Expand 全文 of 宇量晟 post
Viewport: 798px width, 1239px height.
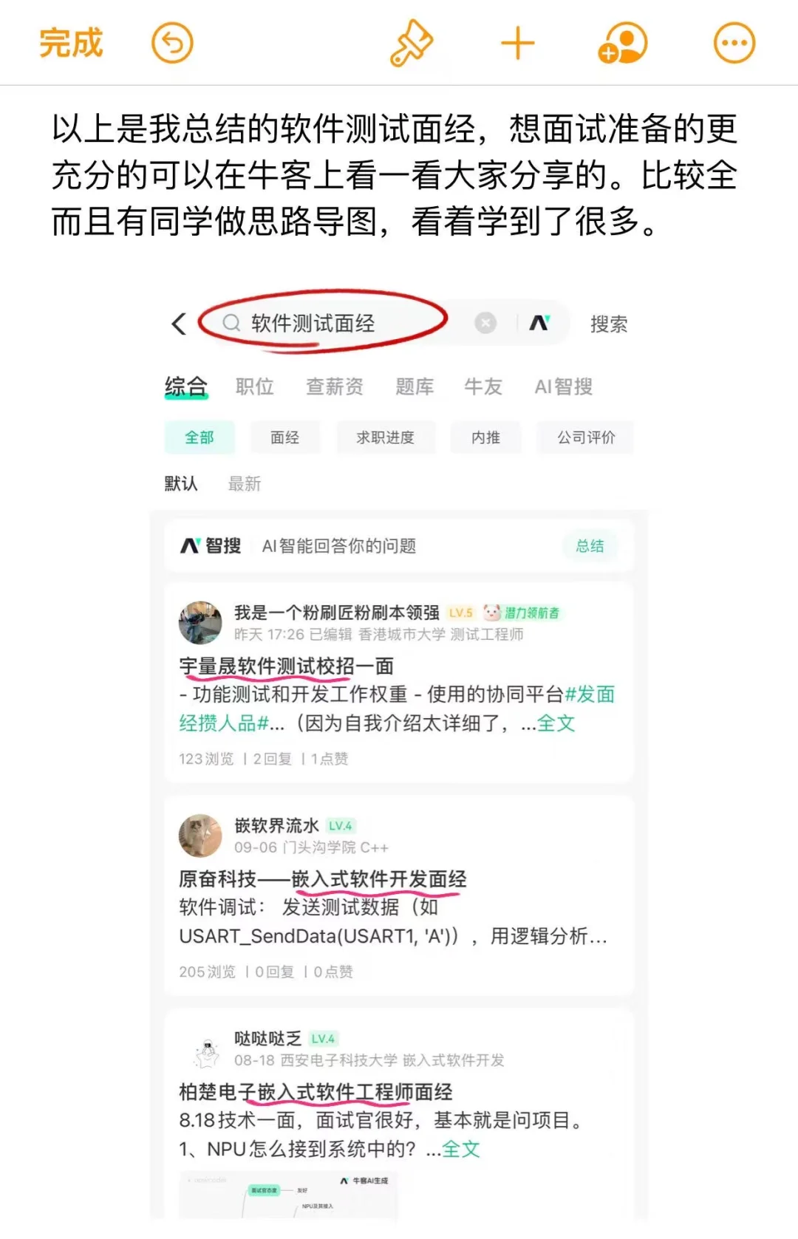pyautogui.click(x=556, y=723)
